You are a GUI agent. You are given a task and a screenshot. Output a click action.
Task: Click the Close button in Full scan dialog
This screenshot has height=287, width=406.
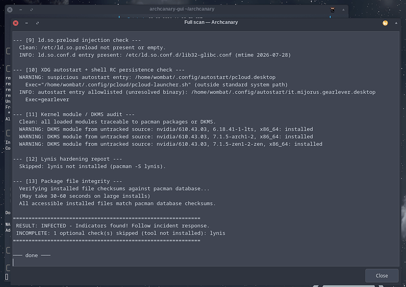(x=382, y=276)
